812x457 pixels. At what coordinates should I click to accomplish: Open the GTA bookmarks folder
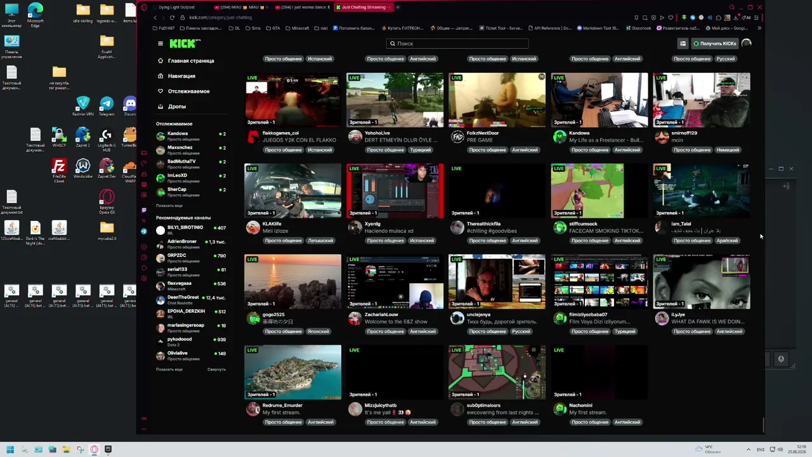(x=273, y=29)
